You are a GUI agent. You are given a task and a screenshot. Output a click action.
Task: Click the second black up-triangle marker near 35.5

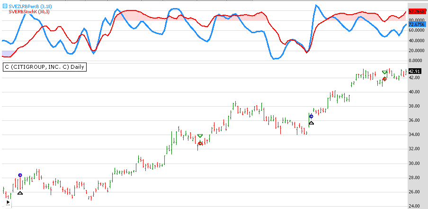pyautogui.click(x=311, y=123)
